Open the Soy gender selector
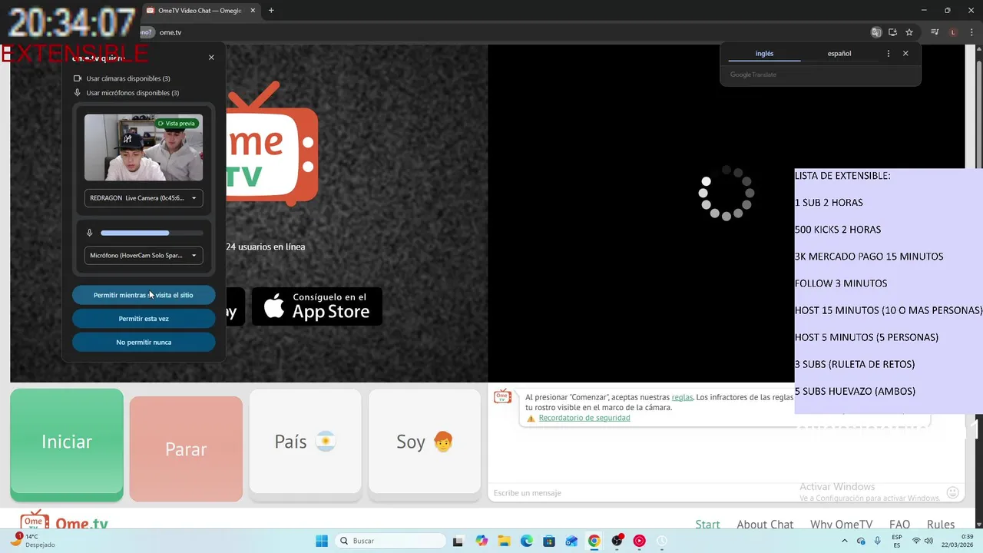The height and width of the screenshot is (553, 983). tap(425, 442)
